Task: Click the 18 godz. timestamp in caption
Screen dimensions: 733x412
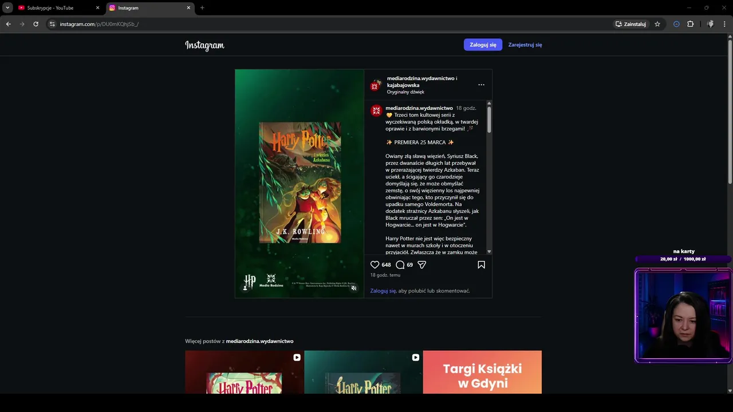Action: 466,108
